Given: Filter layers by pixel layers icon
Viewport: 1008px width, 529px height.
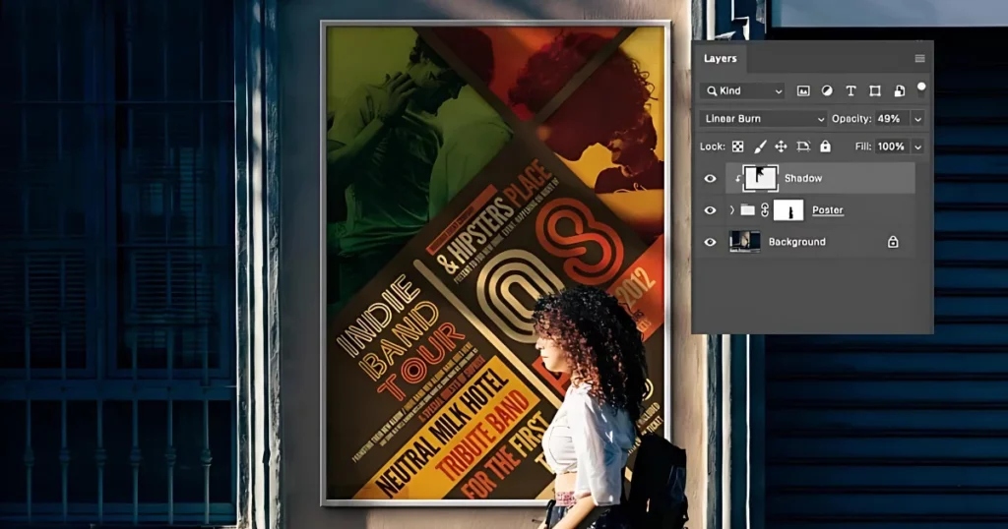Looking at the screenshot, I should tap(803, 91).
